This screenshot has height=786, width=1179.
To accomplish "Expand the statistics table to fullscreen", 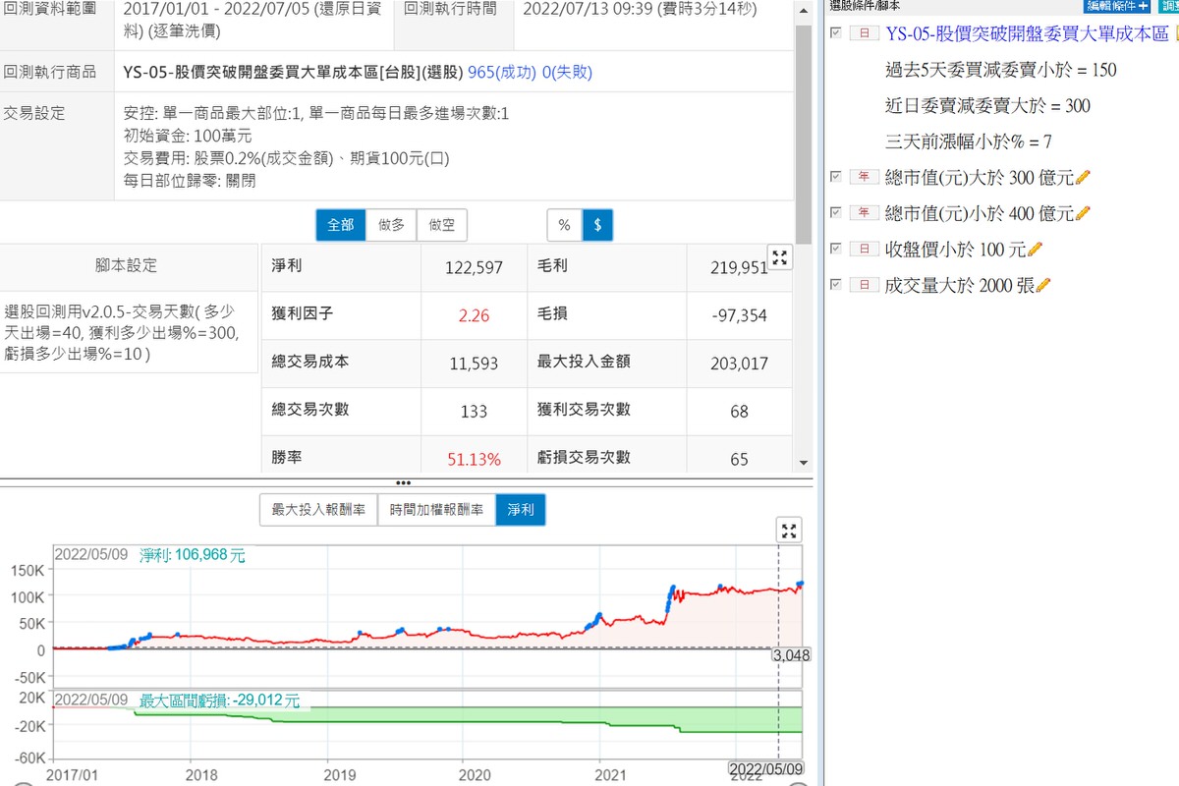I will [x=780, y=258].
